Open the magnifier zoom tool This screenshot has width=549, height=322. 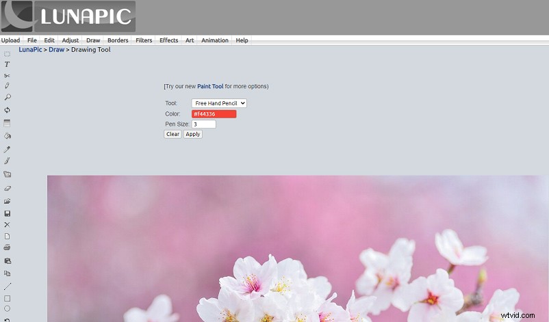coord(7,97)
